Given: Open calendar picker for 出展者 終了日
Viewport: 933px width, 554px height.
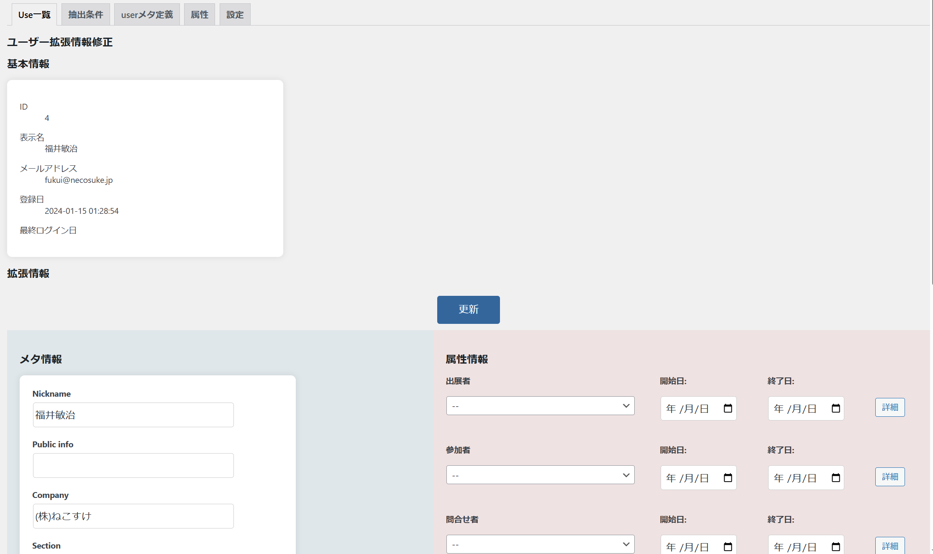Looking at the screenshot, I should 836,408.
